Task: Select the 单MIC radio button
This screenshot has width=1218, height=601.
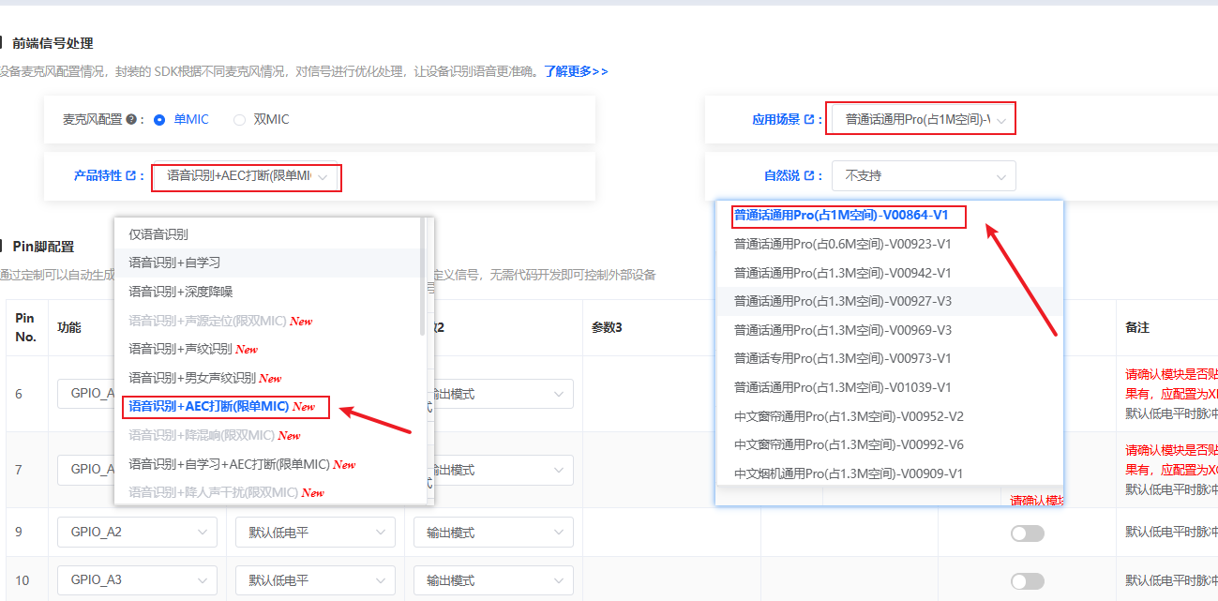Action: pyautogui.click(x=159, y=120)
